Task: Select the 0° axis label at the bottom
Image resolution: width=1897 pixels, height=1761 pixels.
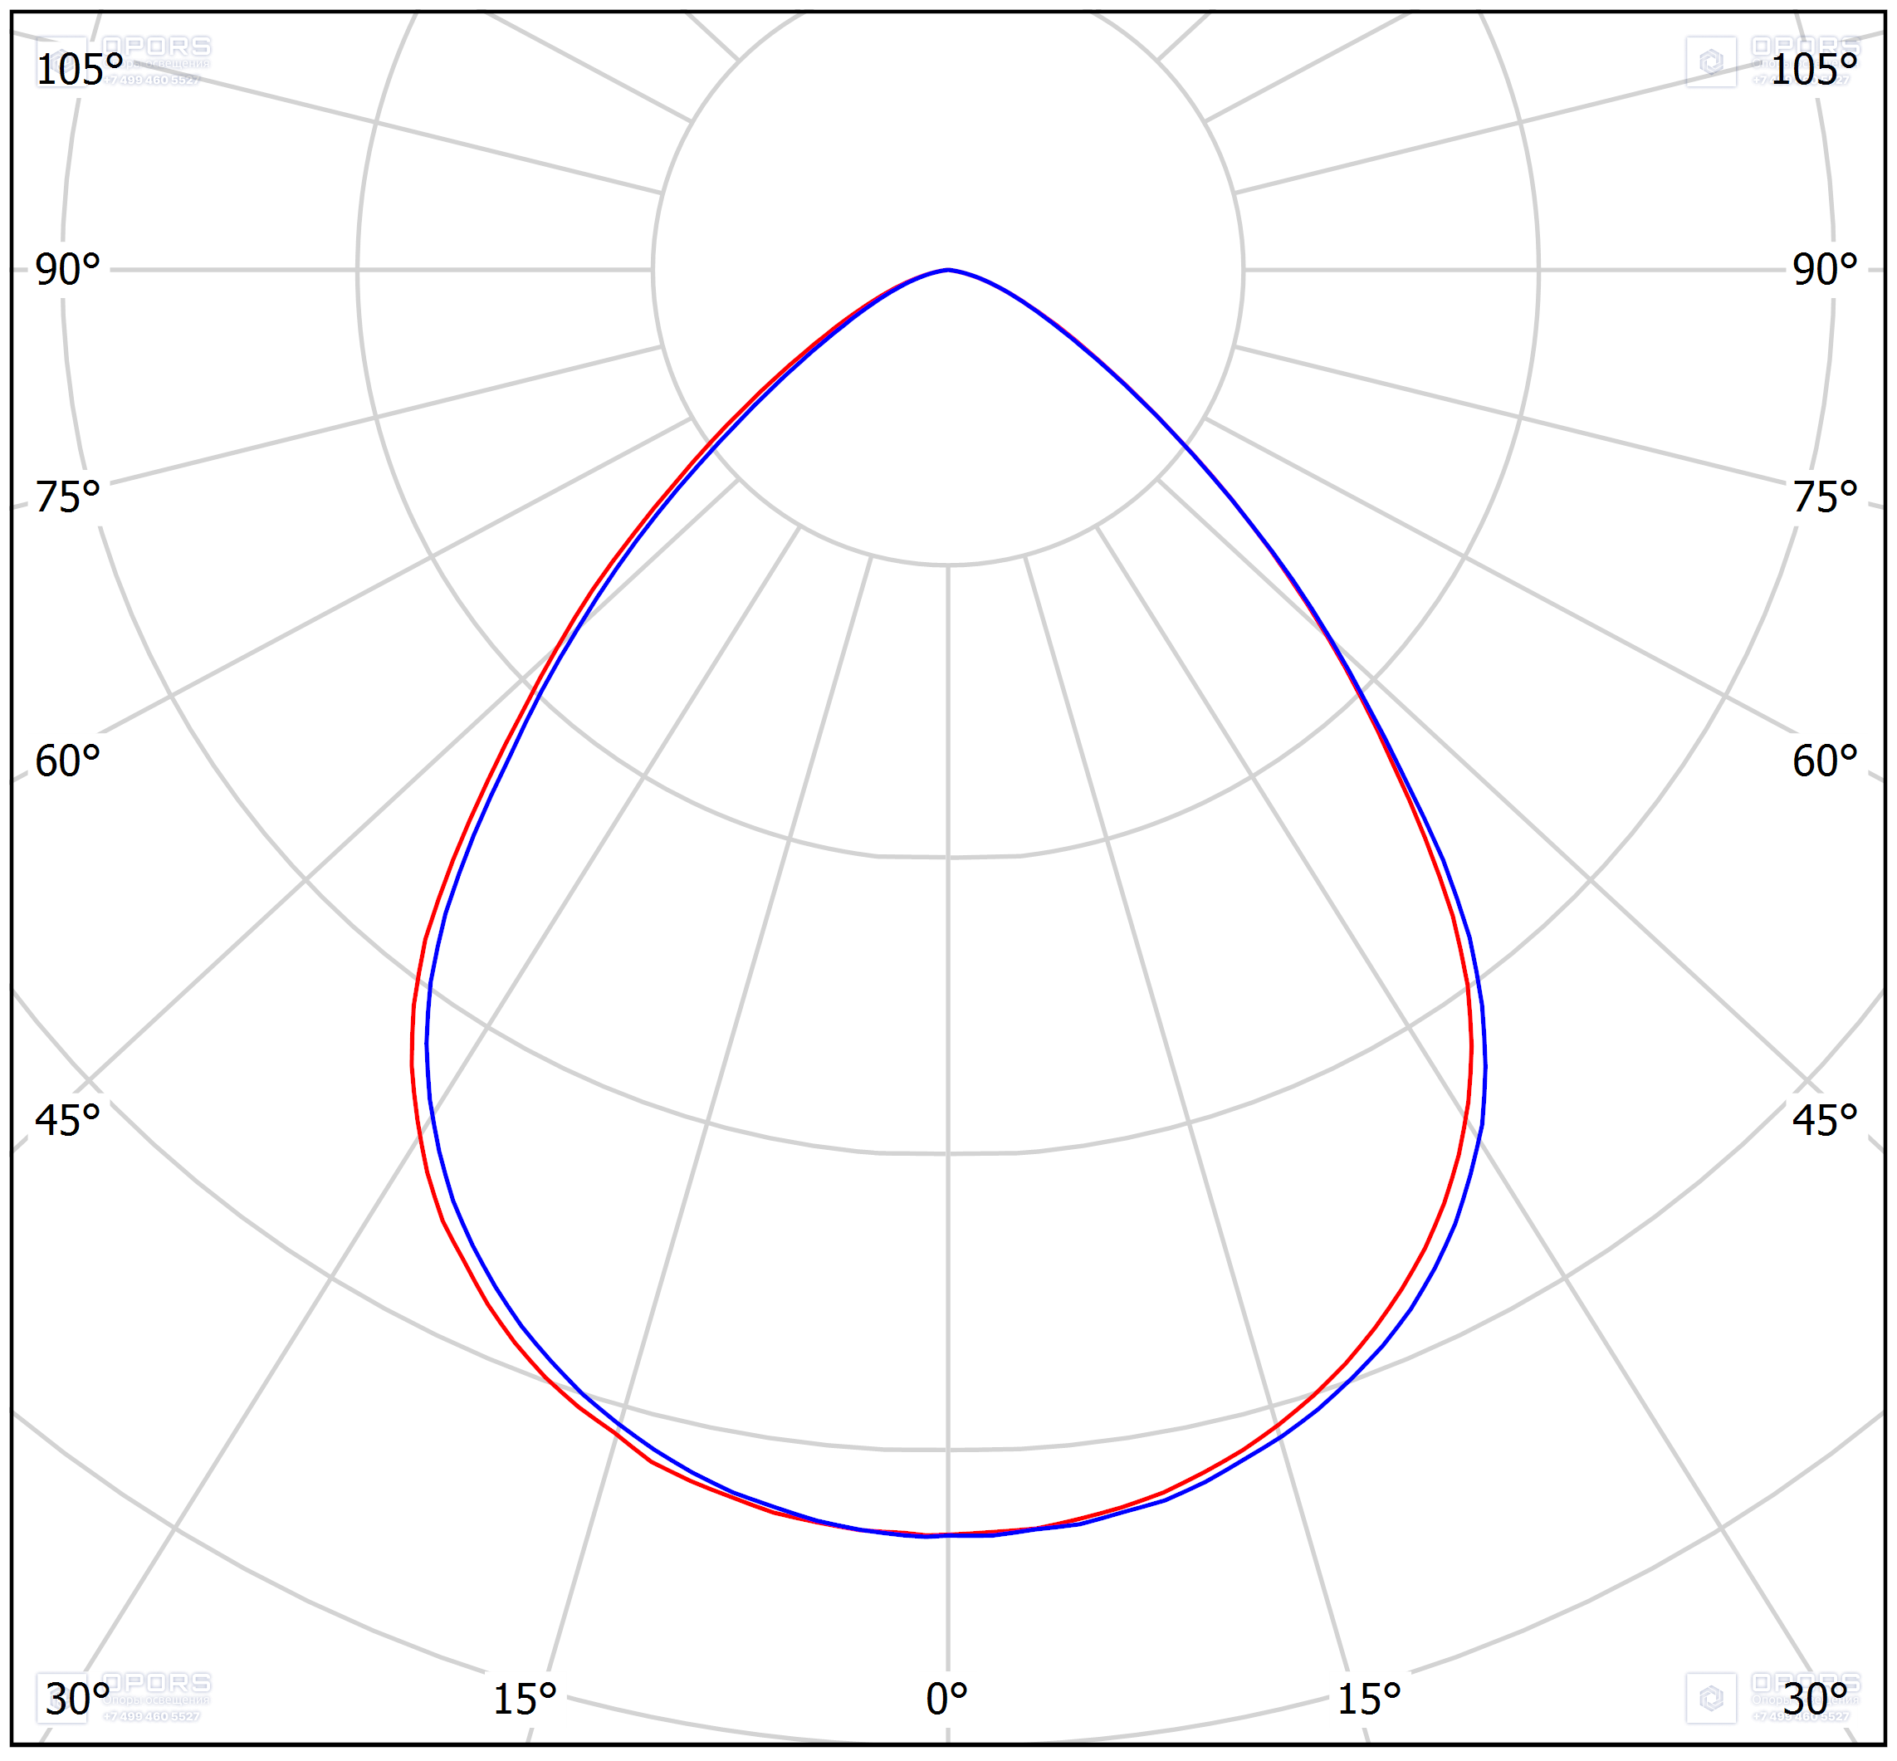Action: (x=946, y=1699)
